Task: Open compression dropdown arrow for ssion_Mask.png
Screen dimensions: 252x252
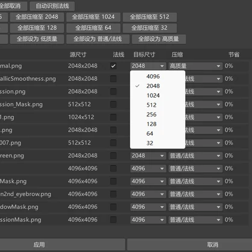Action: pyautogui.click(x=218, y=104)
